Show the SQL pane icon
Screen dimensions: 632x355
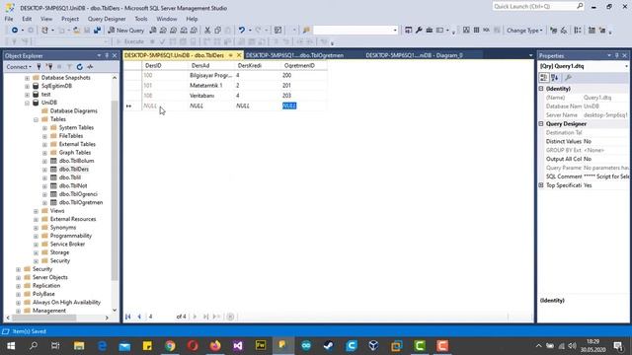487,31
